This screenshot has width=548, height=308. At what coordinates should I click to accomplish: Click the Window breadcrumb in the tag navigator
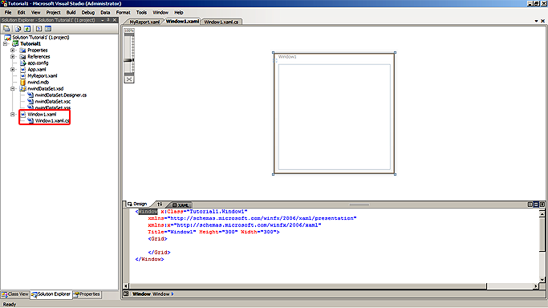(x=161, y=294)
